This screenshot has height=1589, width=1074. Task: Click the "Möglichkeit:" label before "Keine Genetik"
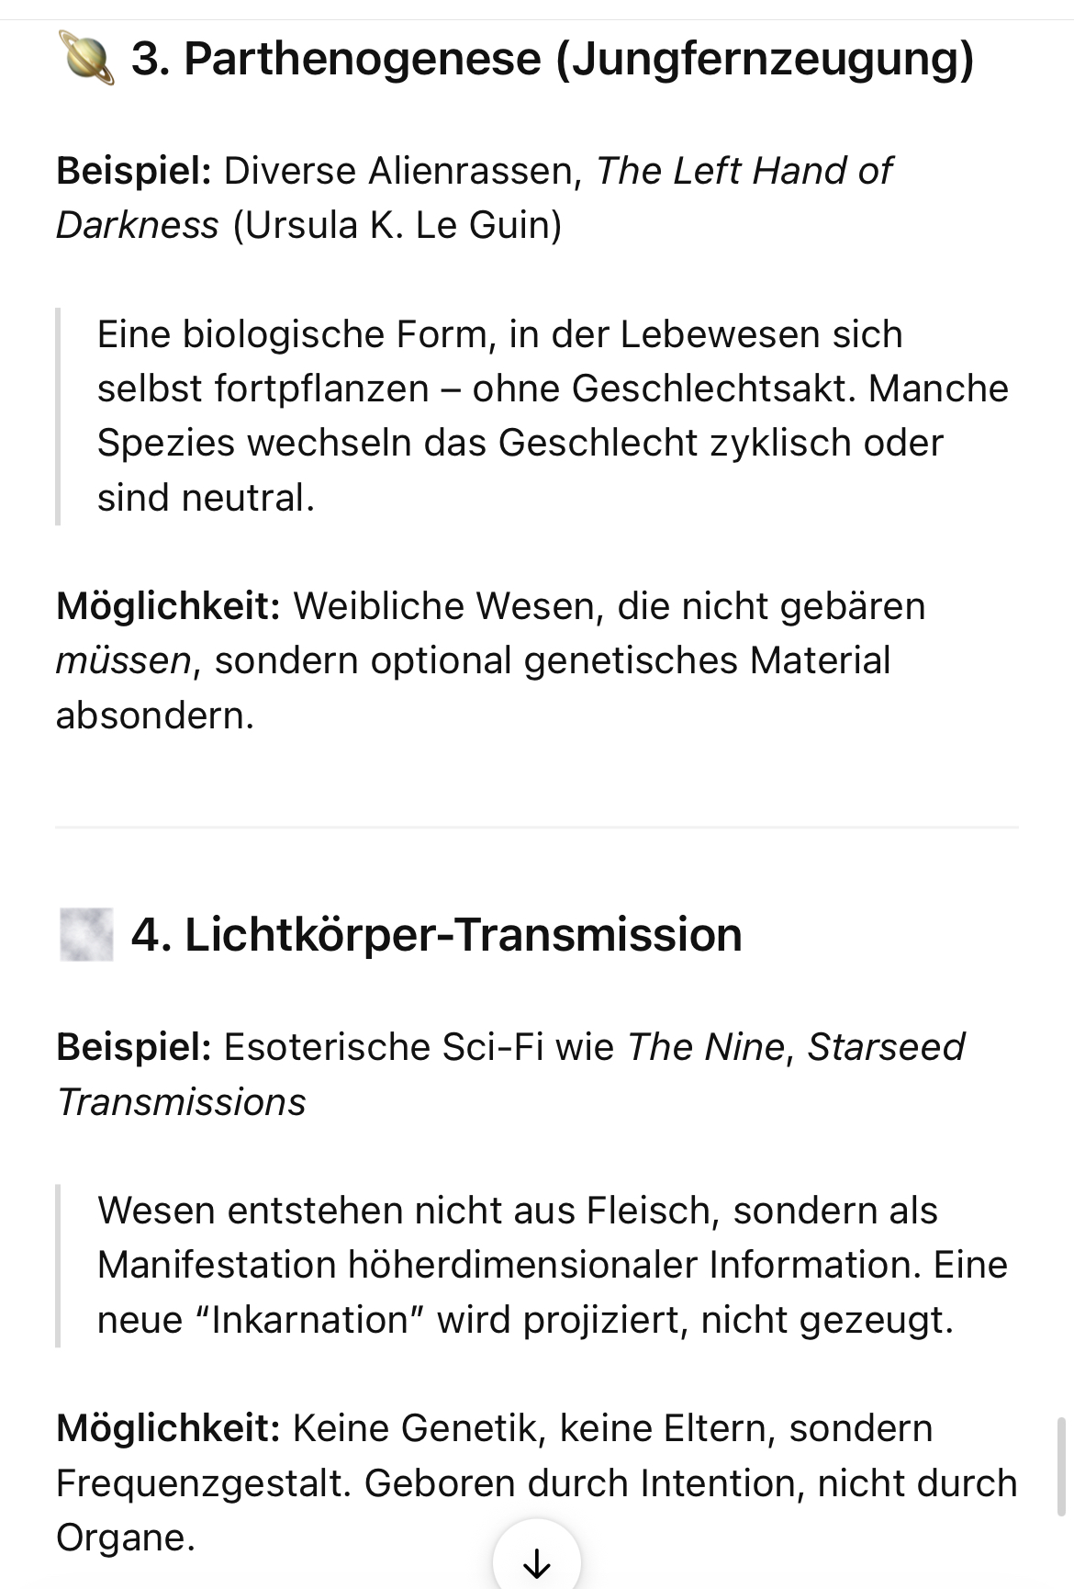click(x=168, y=1429)
